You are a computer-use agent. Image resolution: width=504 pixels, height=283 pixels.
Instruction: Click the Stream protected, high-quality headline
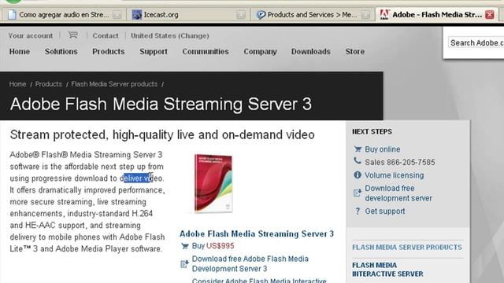point(162,134)
